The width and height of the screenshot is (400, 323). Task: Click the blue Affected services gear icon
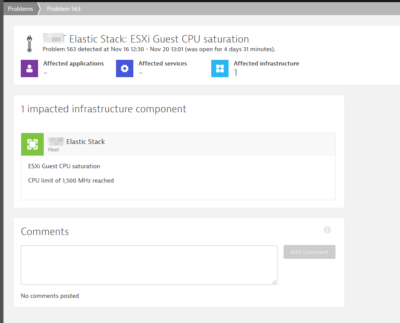click(x=125, y=69)
